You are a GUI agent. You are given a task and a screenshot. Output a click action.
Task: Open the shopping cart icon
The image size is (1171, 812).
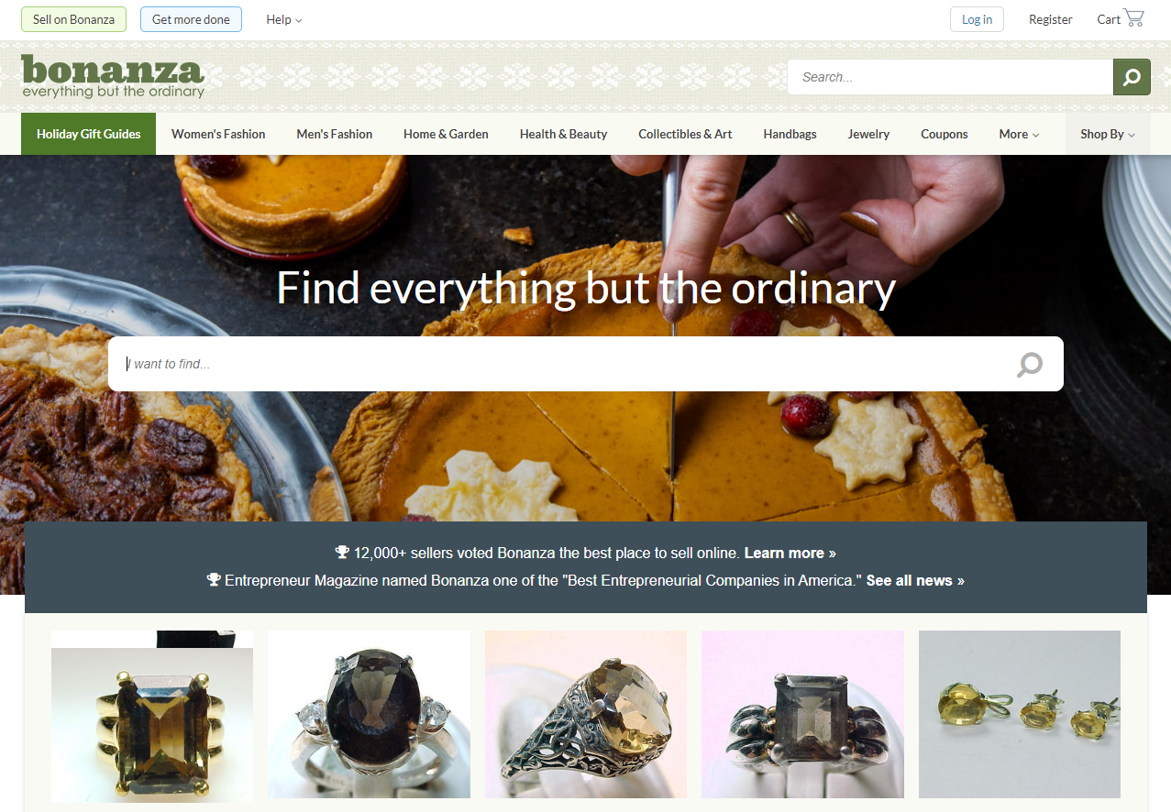[x=1133, y=18]
